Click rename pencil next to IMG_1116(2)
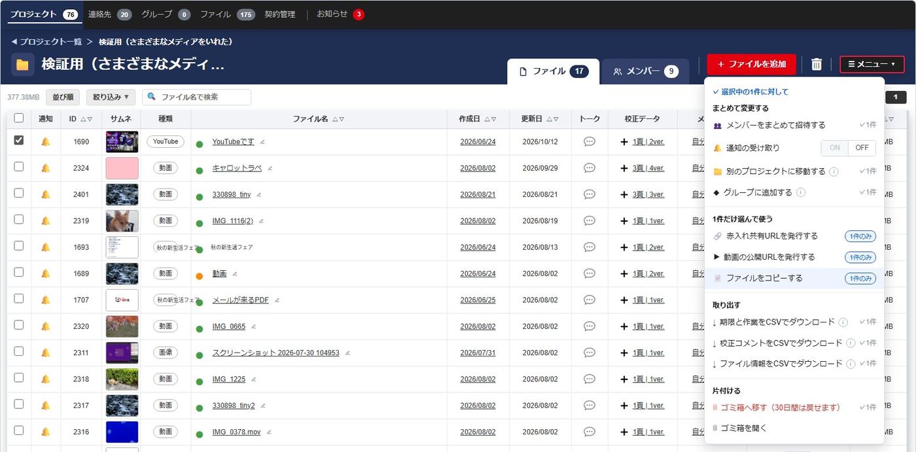 [260, 221]
